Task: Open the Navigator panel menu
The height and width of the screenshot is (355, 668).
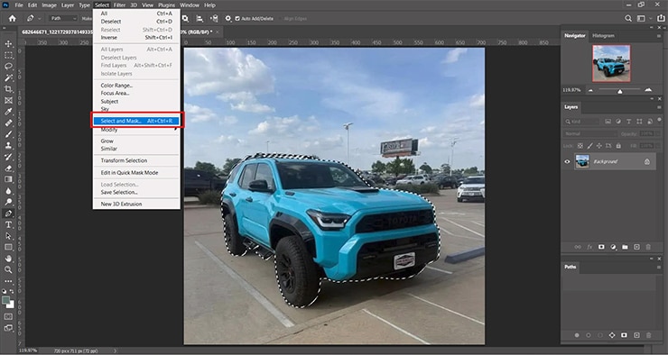Action: pos(659,36)
